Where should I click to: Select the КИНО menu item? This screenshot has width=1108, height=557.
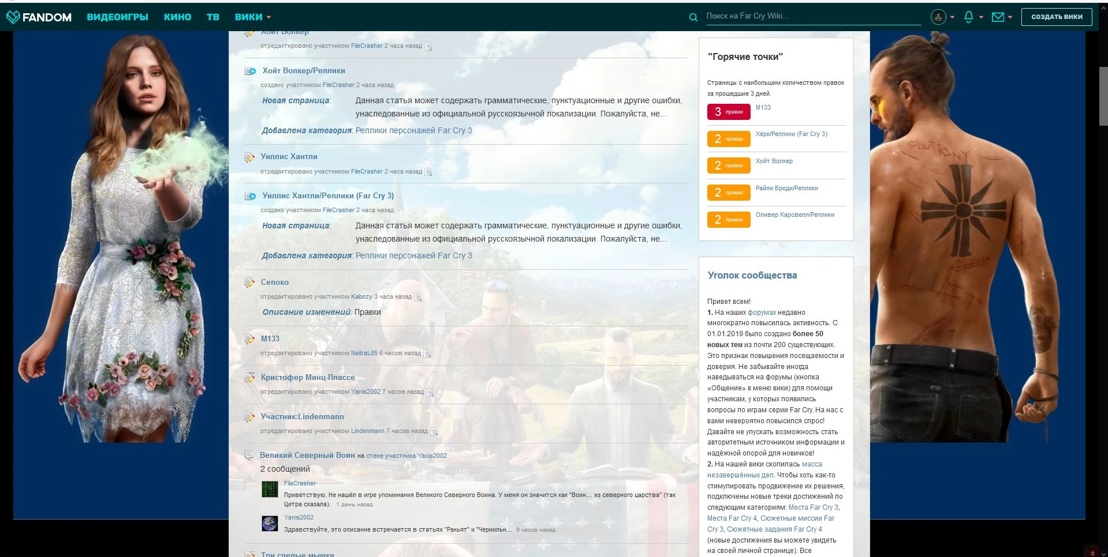177,17
